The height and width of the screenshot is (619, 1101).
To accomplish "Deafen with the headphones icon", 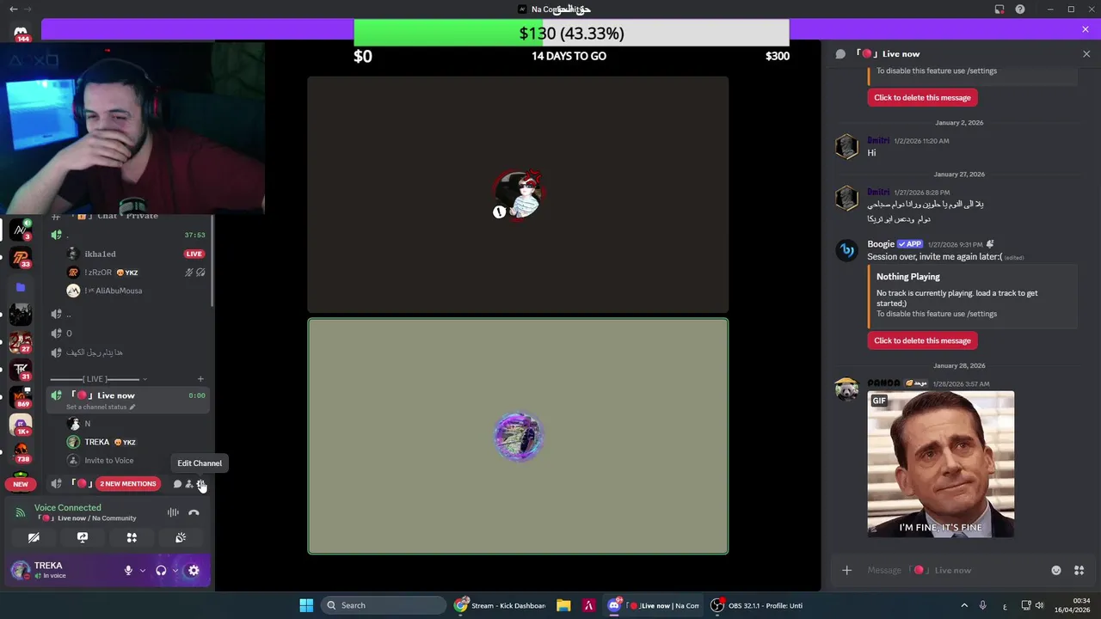I will tap(161, 570).
